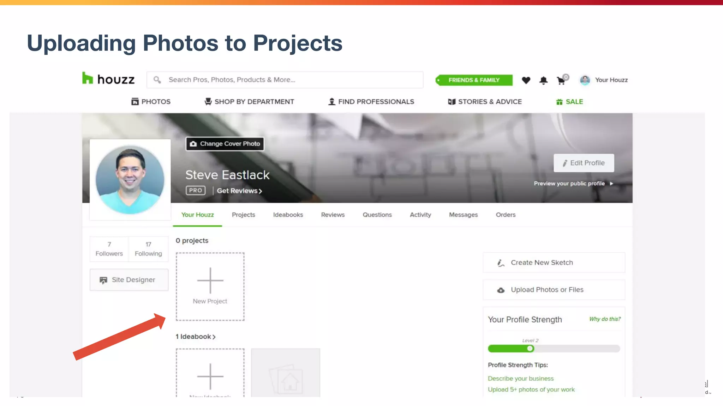723x406 pixels.
Task: Open the Messages tab
Action: pyautogui.click(x=463, y=215)
